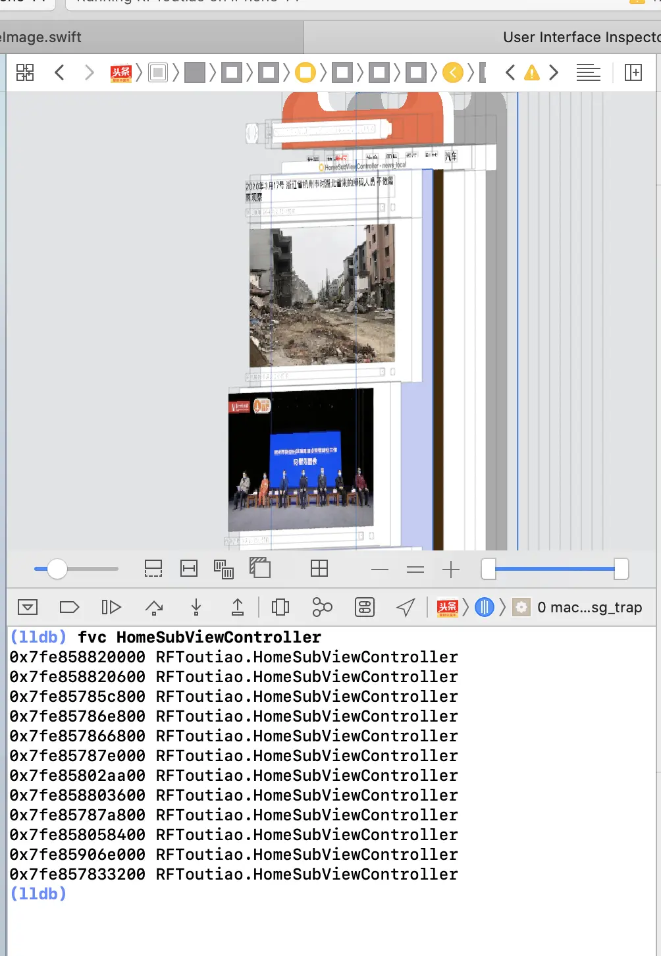661x956 pixels.
Task: Select address 0x7fe85787e000 console row
Action: [234, 756]
